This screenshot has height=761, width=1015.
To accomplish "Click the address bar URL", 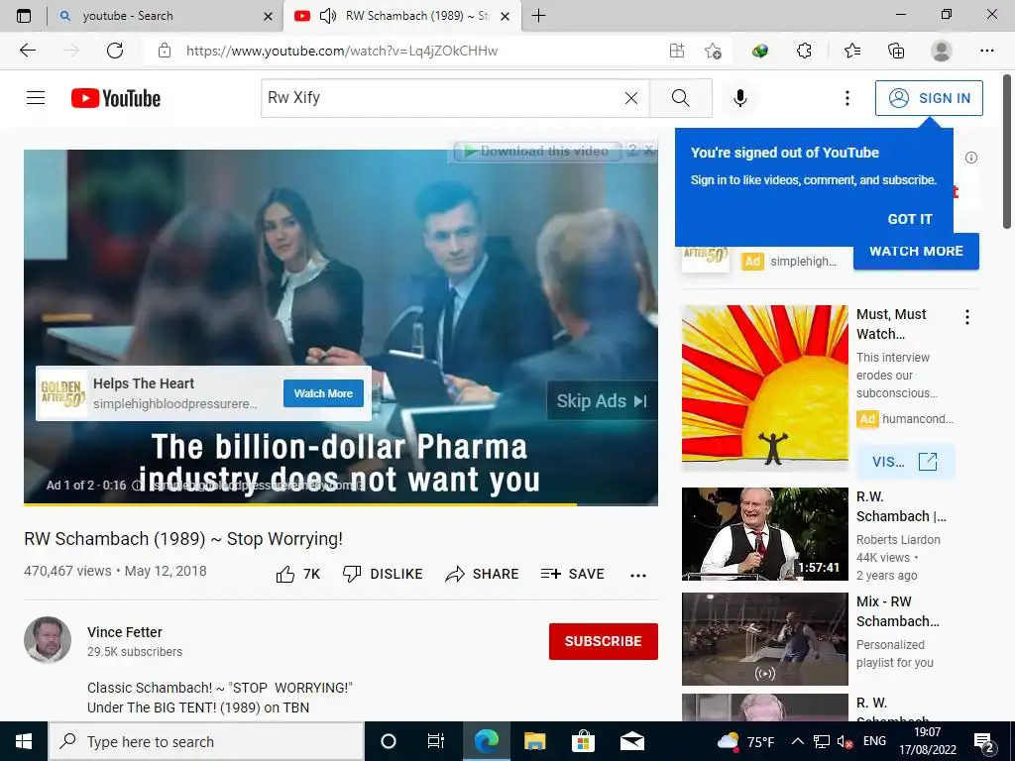I will (342, 51).
